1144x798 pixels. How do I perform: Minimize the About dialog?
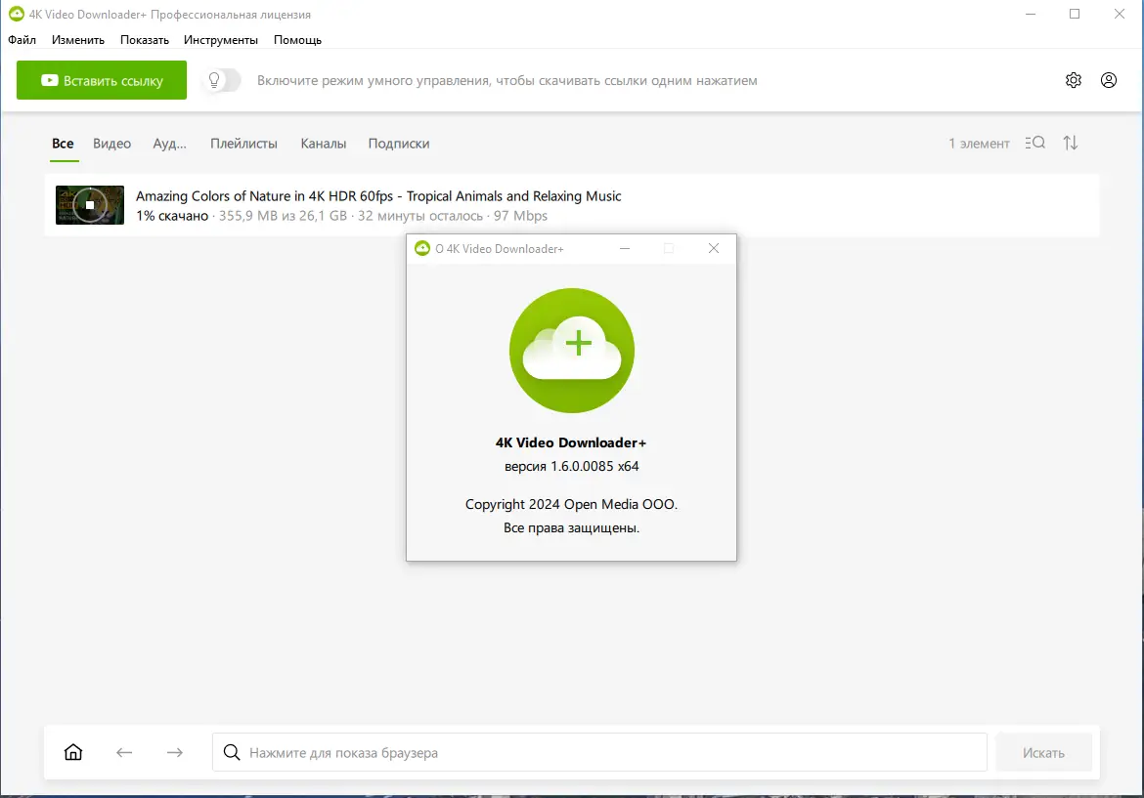(625, 248)
